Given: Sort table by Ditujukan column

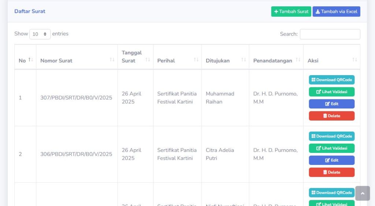Looking at the screenshot, I should click(x=225, y=57).
